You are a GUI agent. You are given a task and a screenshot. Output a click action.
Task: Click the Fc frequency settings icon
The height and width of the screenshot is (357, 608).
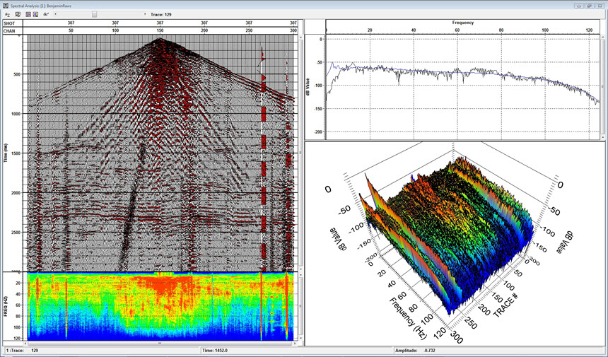tap(8, 14)
